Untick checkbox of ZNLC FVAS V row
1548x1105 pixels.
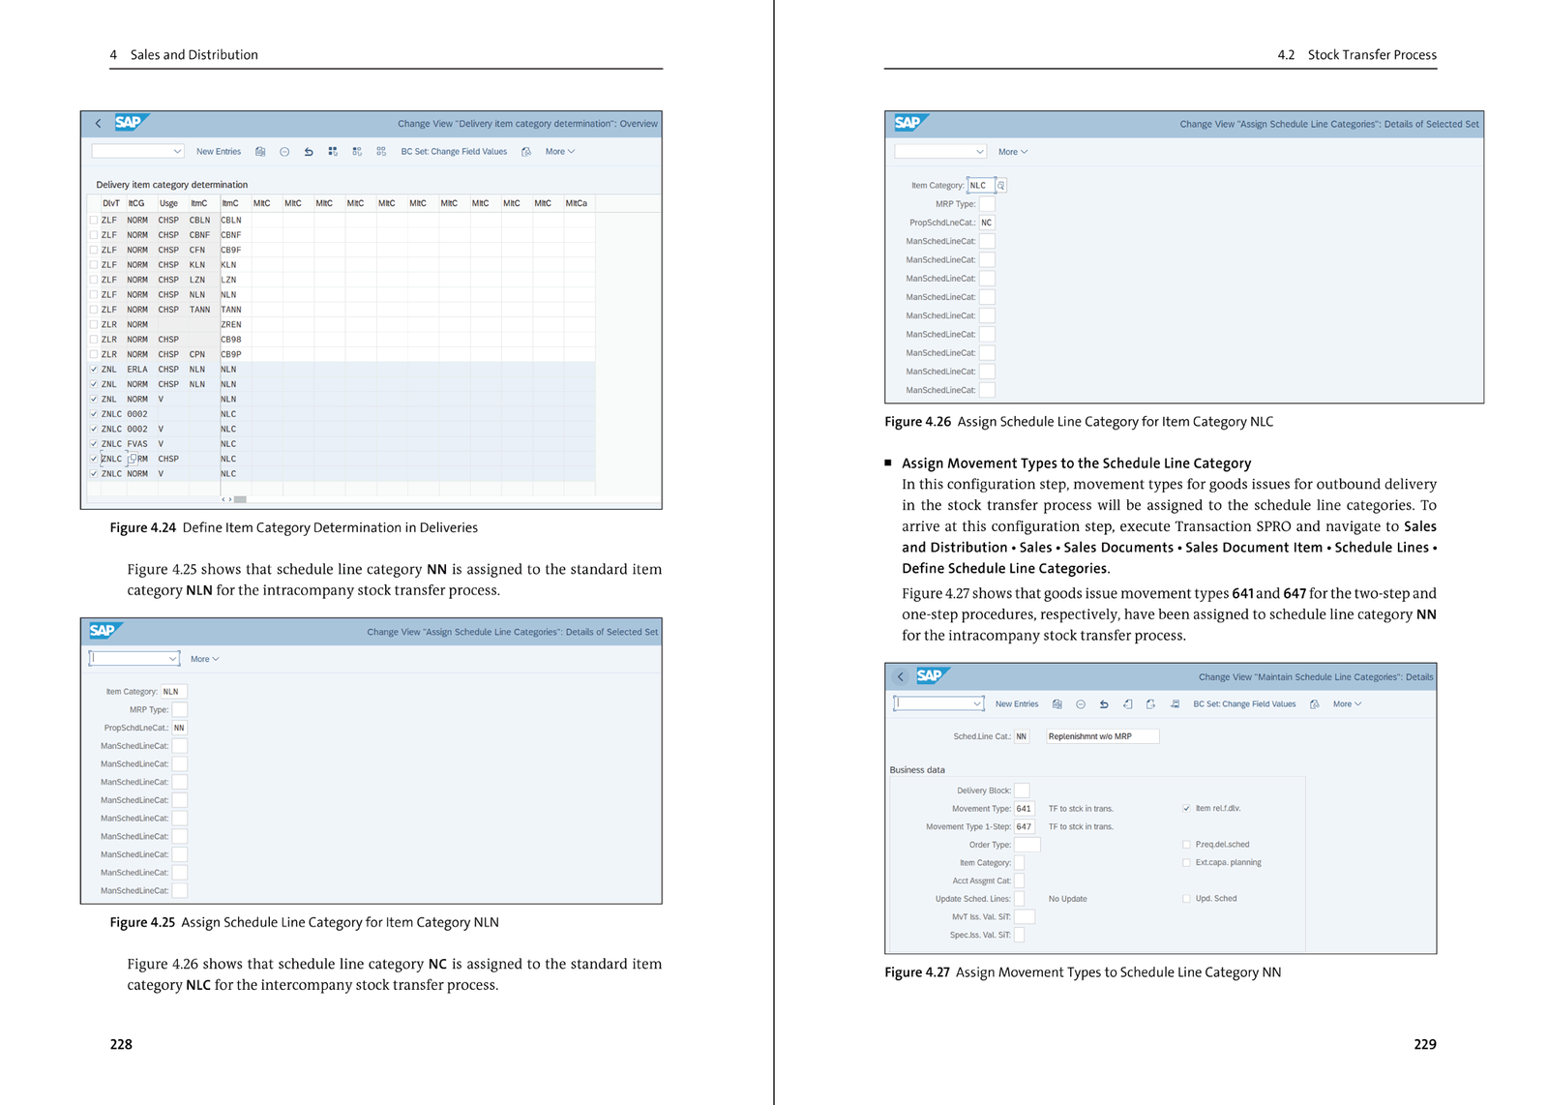94,444
